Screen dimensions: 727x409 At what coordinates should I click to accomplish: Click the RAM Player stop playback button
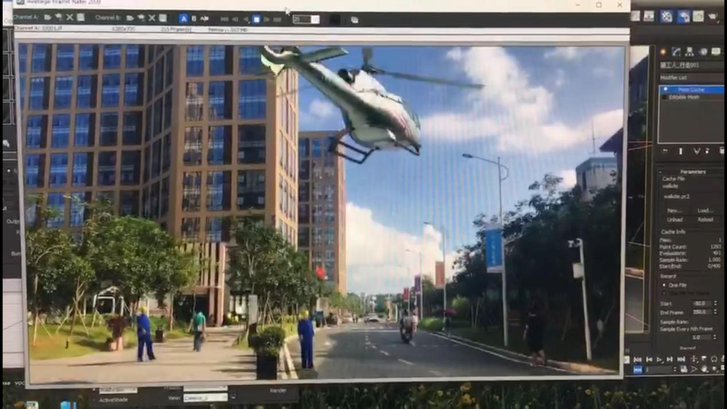point(256,20)
